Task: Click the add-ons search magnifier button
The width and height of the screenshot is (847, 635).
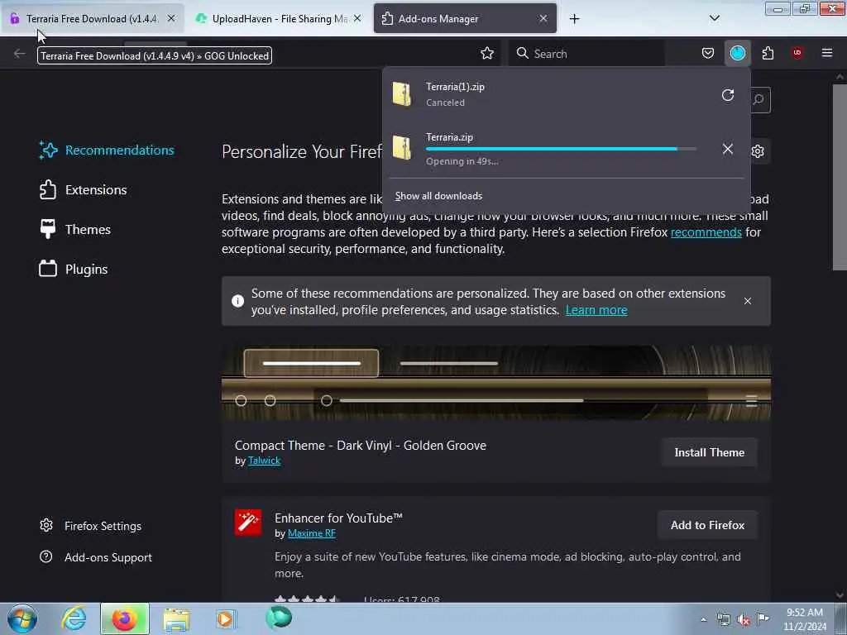Action: (759, 100)
